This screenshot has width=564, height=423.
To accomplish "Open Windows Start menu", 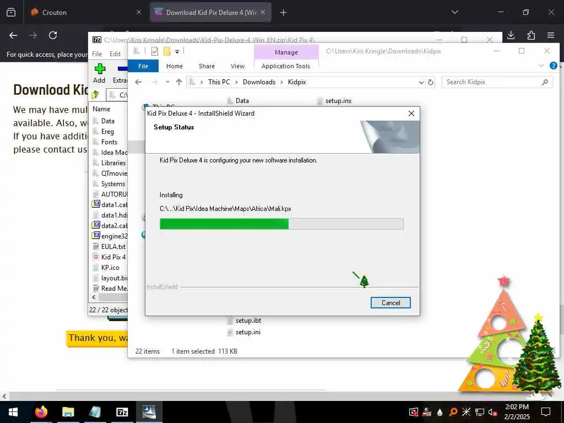I will tap(13, 412).
